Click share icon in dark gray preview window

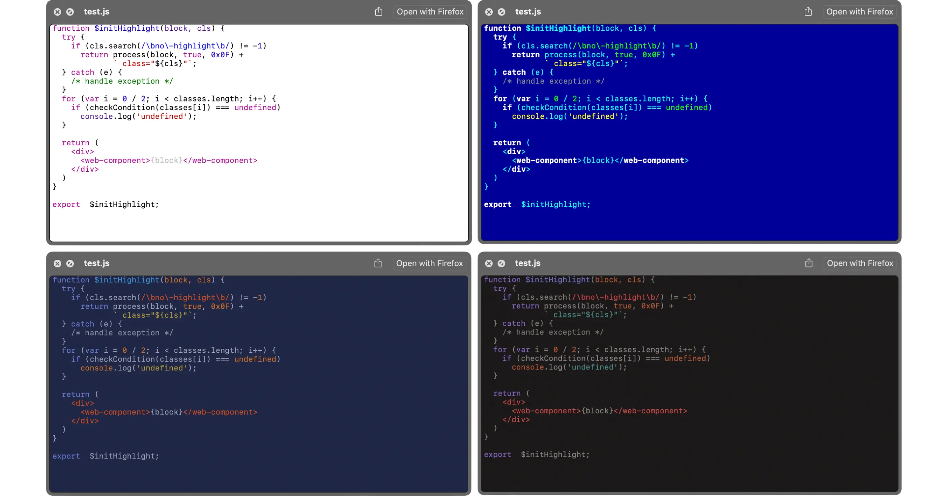(808, 263)
